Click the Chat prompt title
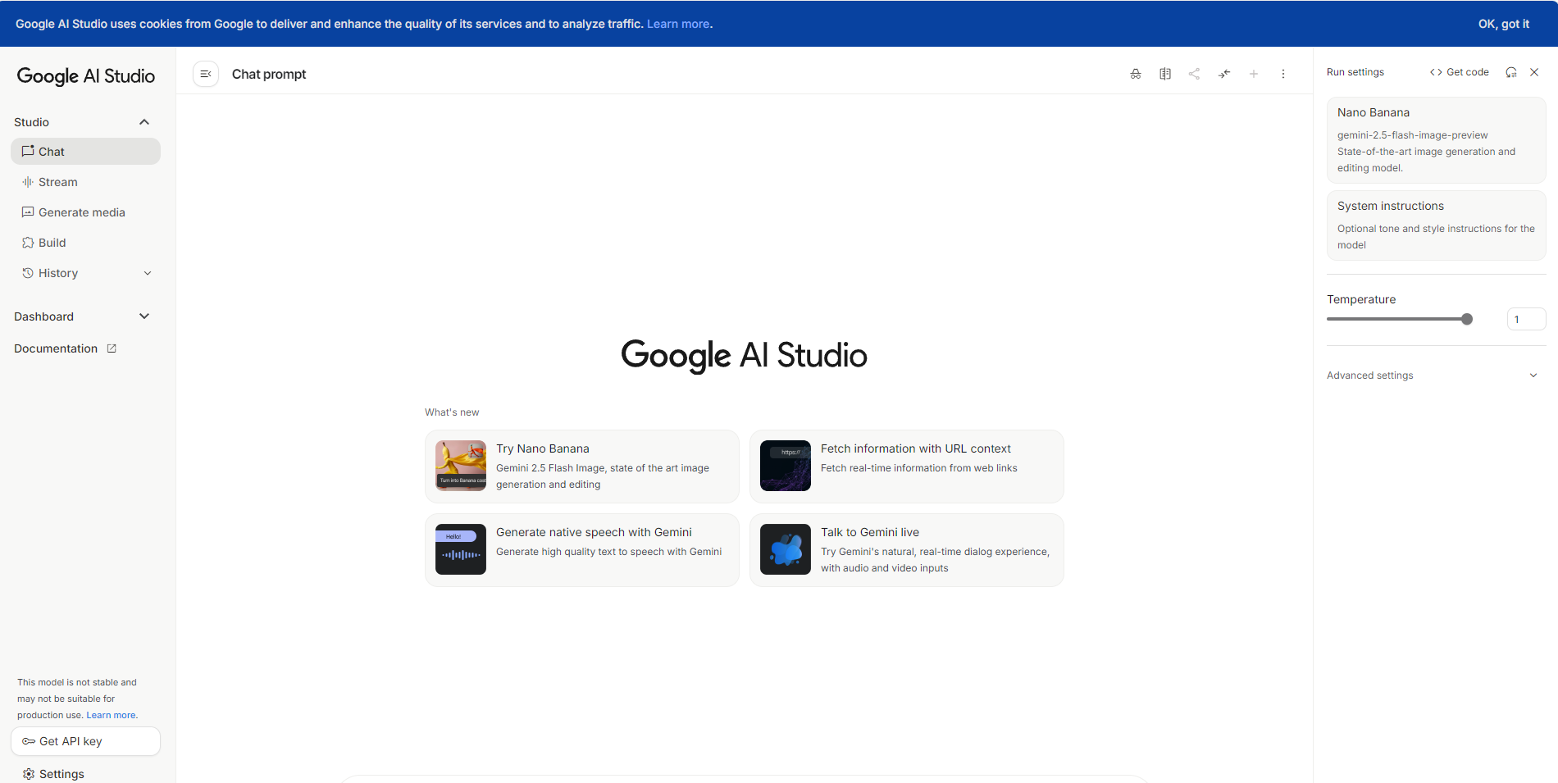This screenshot has width=1558, height=783. point(269,74)
